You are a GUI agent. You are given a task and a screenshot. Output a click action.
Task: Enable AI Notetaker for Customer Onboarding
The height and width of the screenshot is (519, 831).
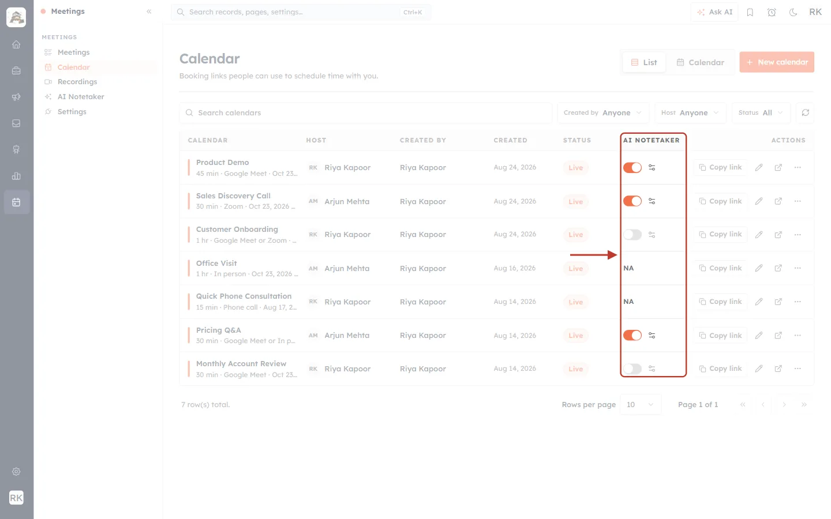click(632, 235)
